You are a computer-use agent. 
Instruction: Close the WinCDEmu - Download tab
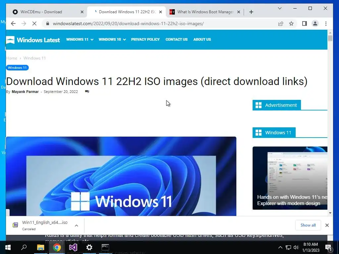pyautogui.click(x=82, y=12)
